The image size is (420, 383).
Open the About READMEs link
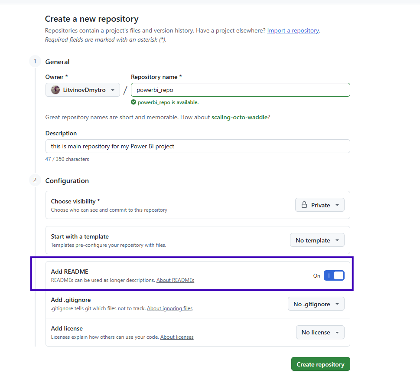pyautogui.click(x=175, y=280)
